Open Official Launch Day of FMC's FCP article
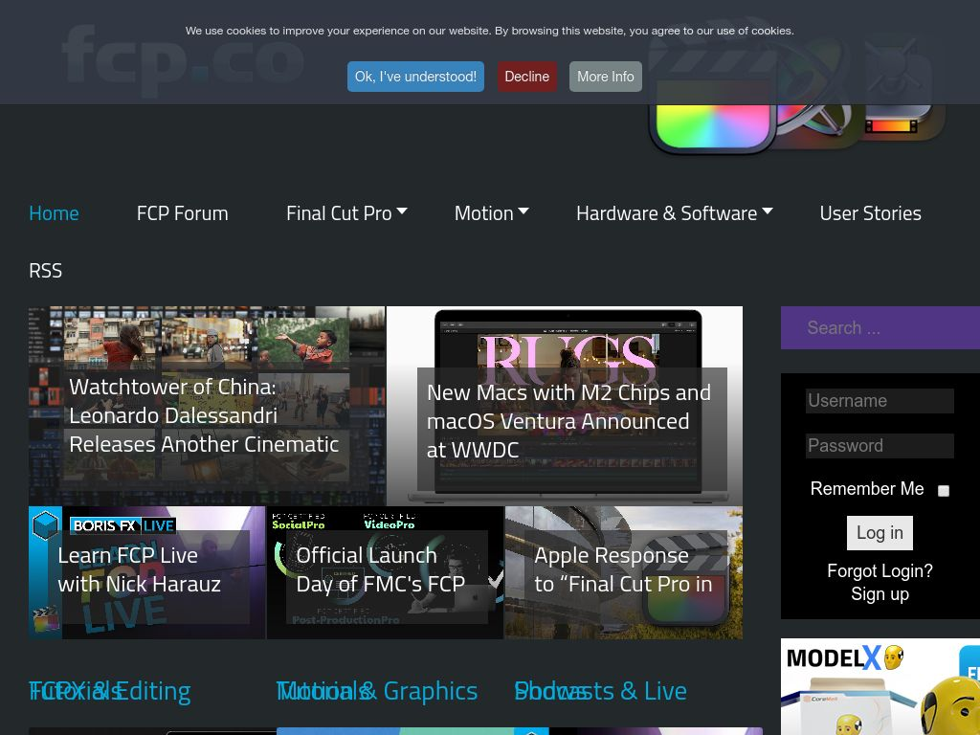The height and width of the screenshot is (735, 980). pyautogui.click(x=381, y=569)
